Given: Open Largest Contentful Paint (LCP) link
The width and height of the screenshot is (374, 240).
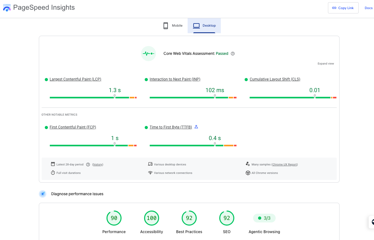Looking at the screenshot, I should (x=75, y=79).
